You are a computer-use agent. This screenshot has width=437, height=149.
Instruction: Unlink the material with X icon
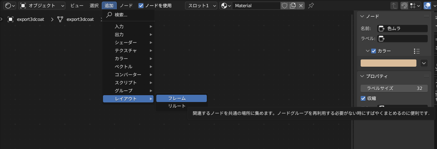point(301,6)
